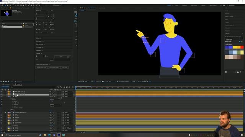Open the Composition menu
The height and width of the screenshot is (137, 245).
pos(10,3)
